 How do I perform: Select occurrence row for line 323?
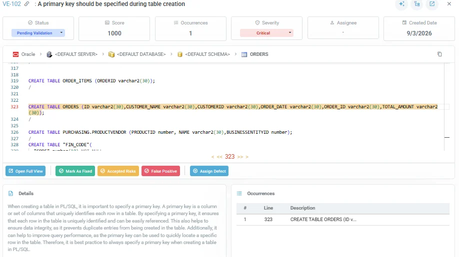343,220
